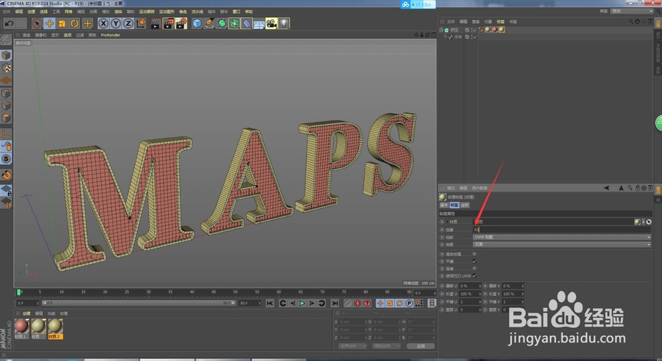Screen dimensions: 662x361
Task: Select the Rotate tool icon
Action: pos(74,23)
